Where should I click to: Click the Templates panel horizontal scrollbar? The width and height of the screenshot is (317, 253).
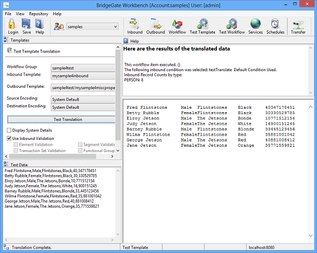(53, 156)
